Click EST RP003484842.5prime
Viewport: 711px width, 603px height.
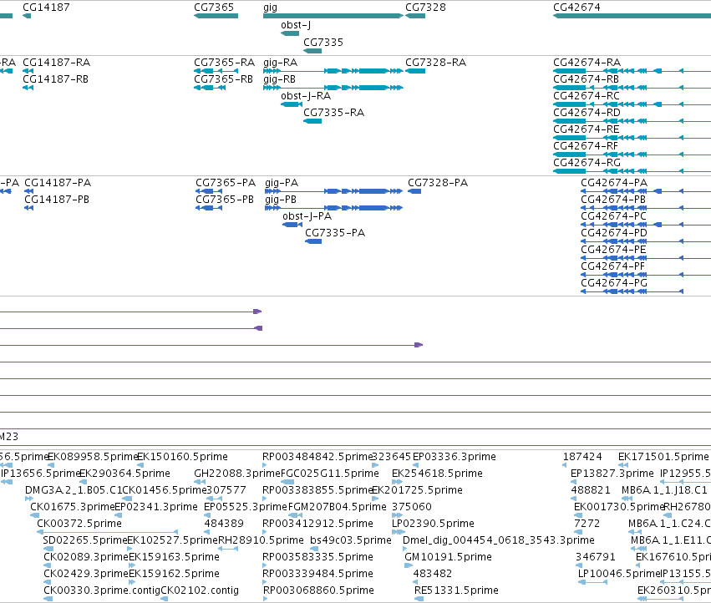(317, 457)
